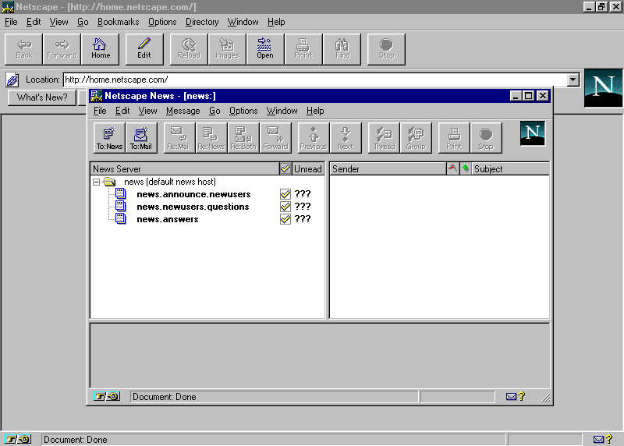Click the Forward message icon in News window
624x446 pixels.
(x=275, y=138)
